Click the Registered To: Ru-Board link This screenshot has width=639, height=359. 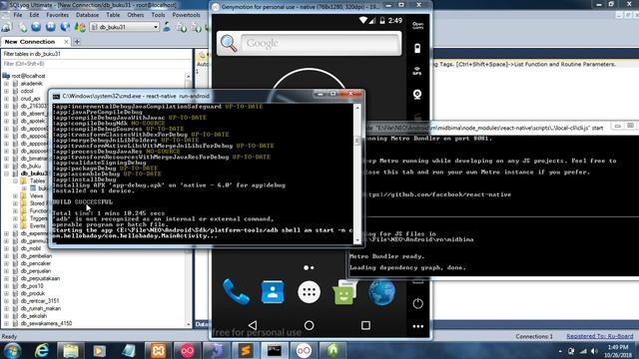point(599,336)
